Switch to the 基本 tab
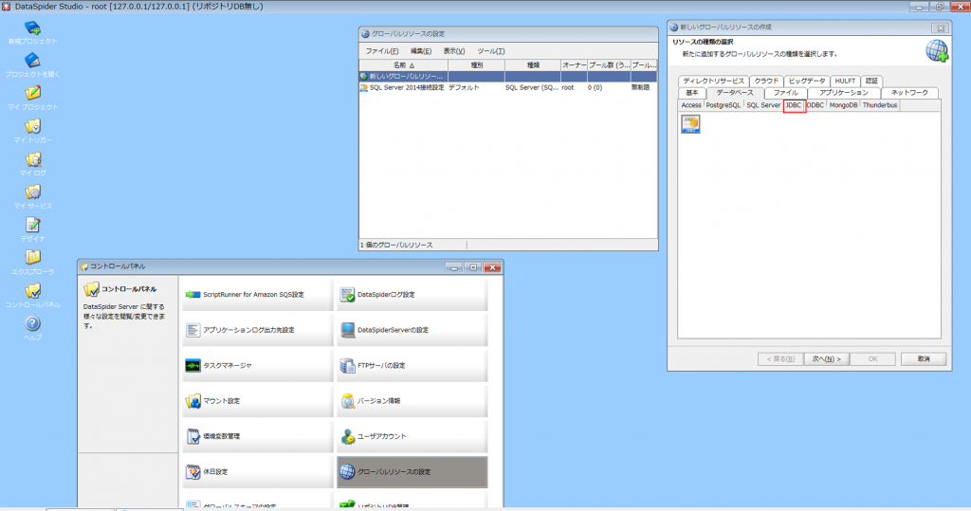The image size is (971, 511). (x=691, y=92)
